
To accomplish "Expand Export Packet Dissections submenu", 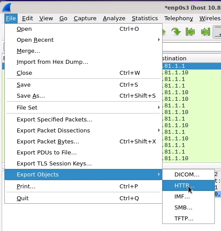I will tap(83, 131).
